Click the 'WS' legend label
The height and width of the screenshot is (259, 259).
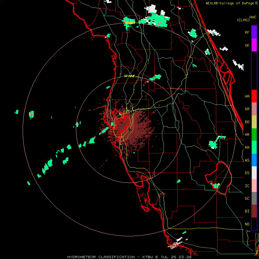pos(247,160)
